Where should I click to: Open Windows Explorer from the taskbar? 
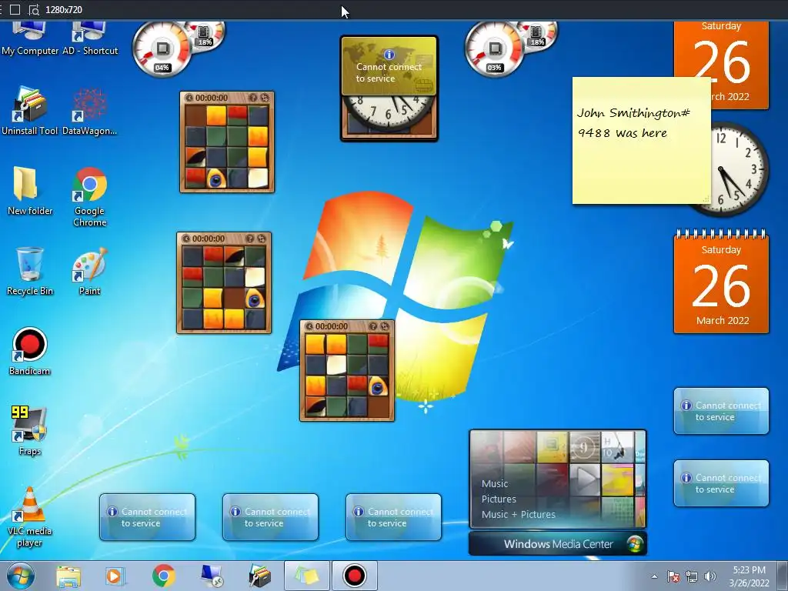68,576
